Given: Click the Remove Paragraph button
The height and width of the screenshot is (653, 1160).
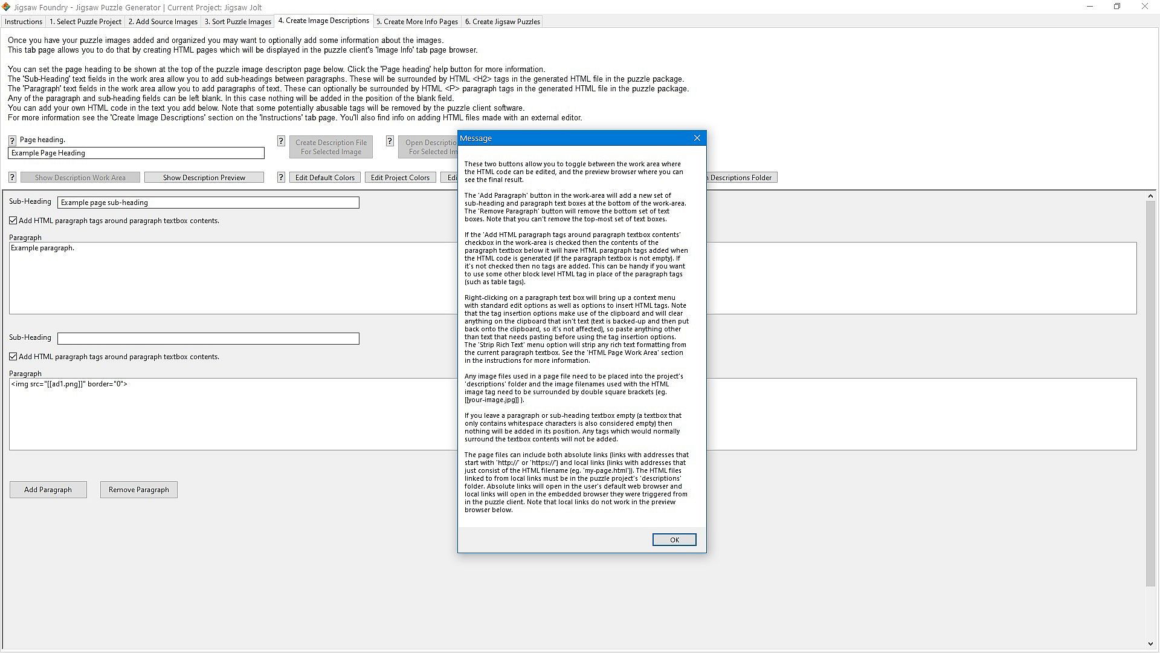Looking at the screenshot, I should (138, 490).
